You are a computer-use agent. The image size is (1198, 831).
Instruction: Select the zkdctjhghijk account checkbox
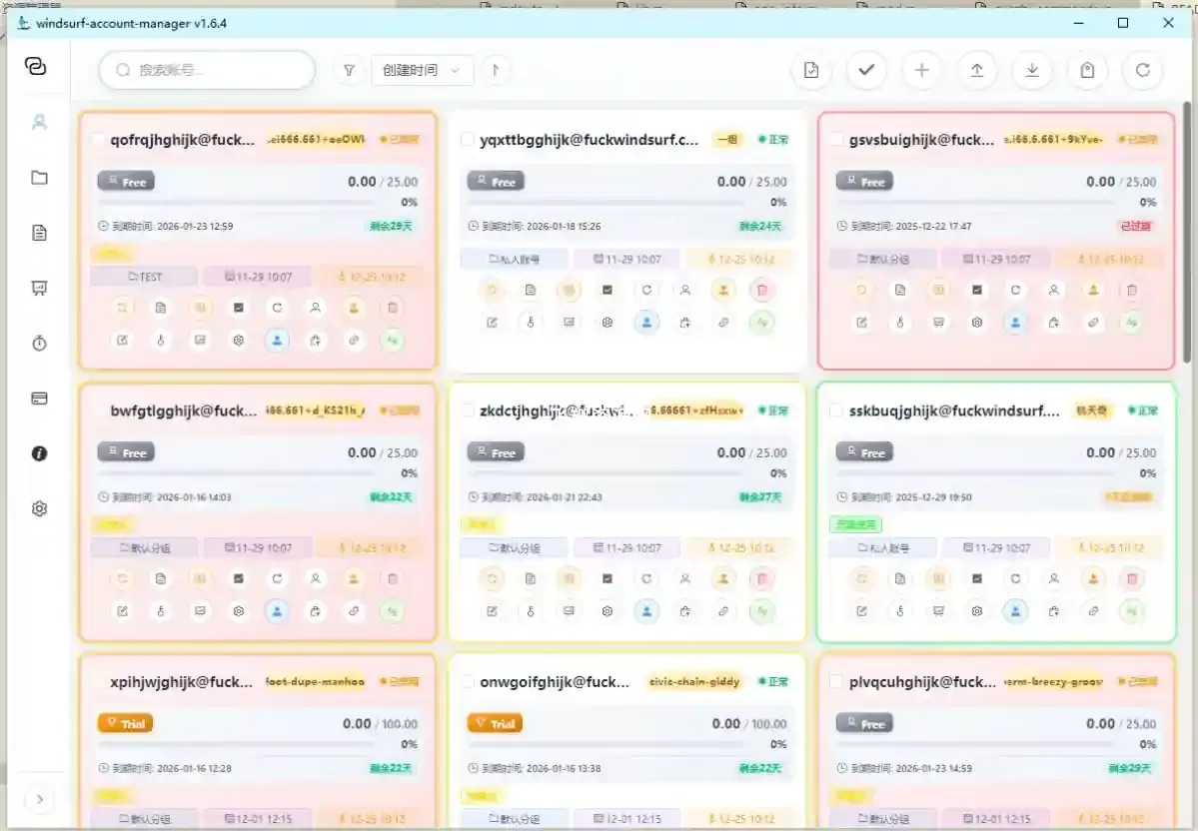467,411
